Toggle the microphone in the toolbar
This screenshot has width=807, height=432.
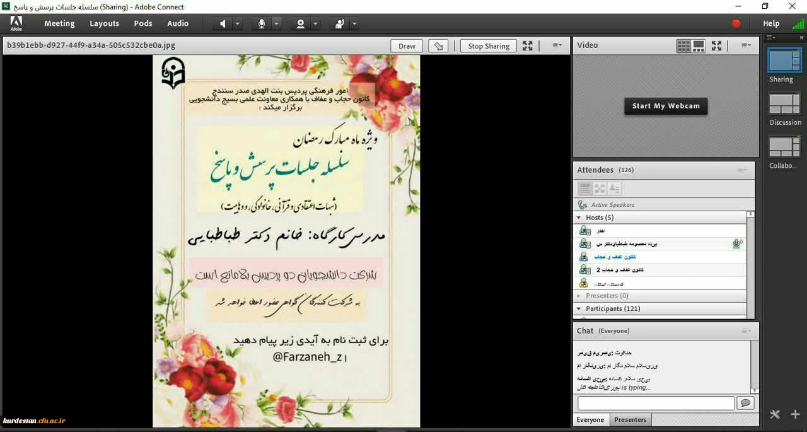point(262,24)
